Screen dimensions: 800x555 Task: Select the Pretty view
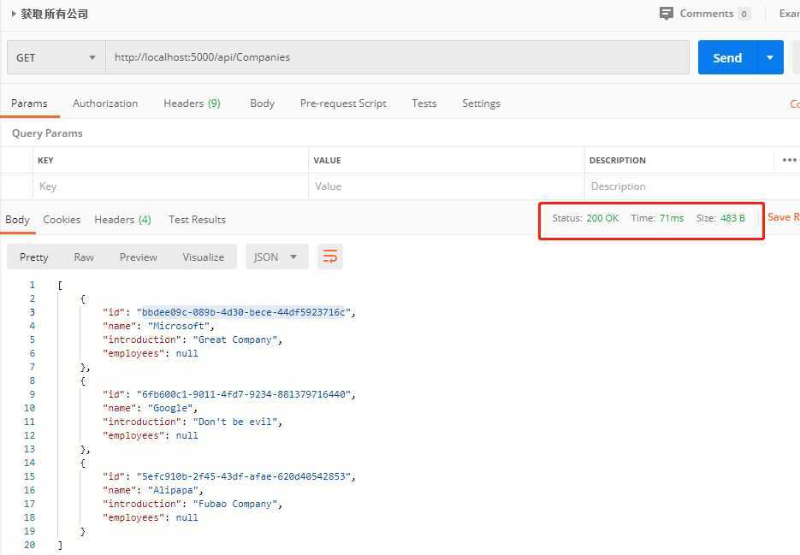(x=33, y=257)
